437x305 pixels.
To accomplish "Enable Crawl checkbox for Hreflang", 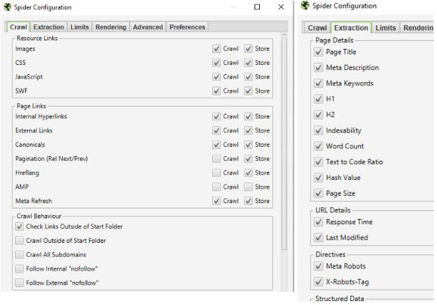I will pyautogui.click(x=217, y=173).
